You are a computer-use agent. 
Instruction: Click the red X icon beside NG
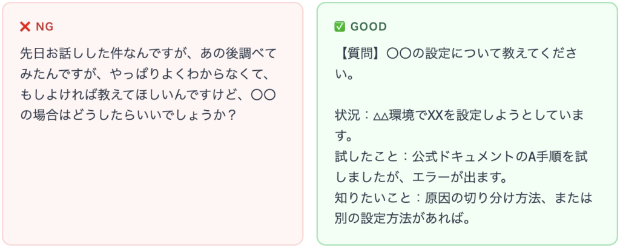pos(25,27)
